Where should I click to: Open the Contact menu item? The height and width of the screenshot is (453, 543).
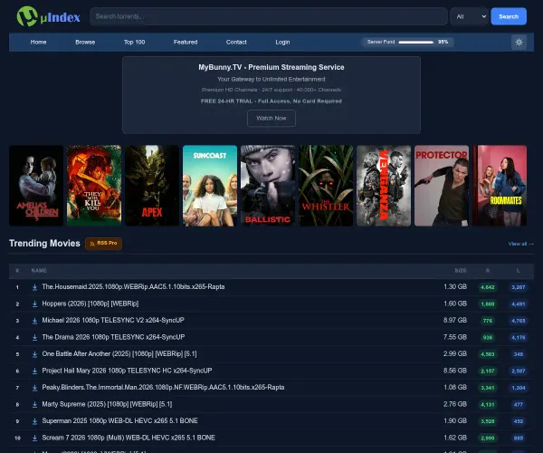(236, 42)
